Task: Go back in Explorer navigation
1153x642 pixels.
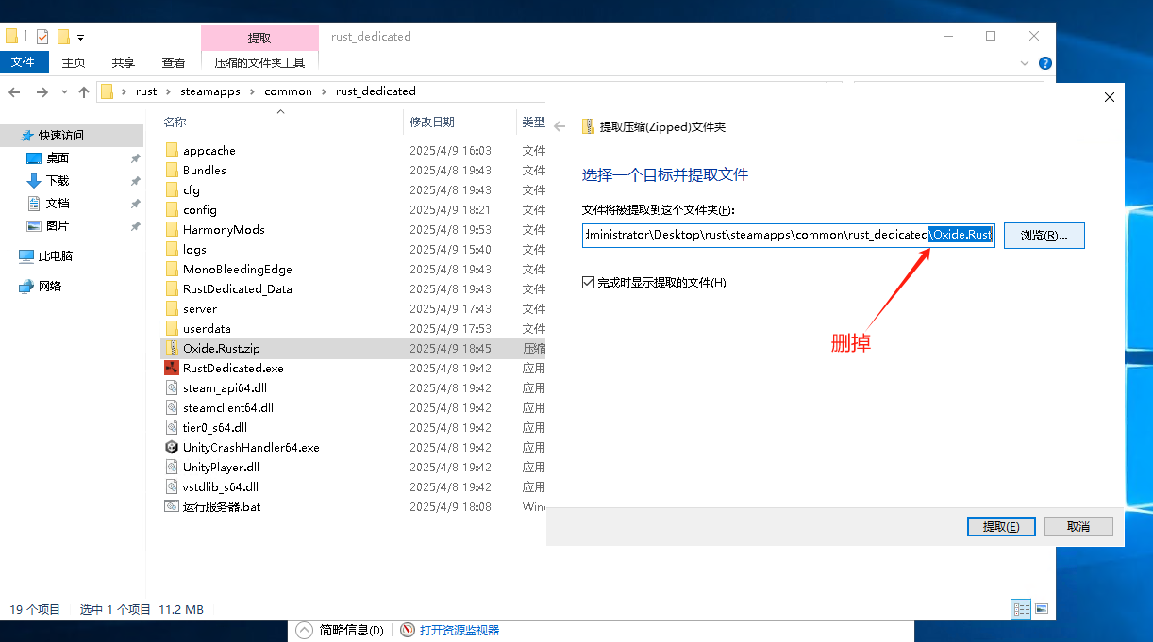Action: 14,91
